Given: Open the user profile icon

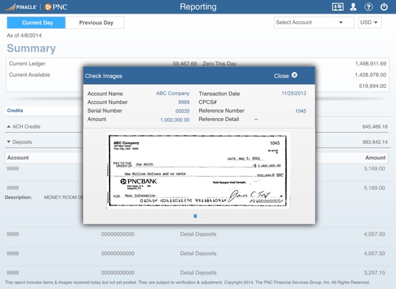Looking at the screenshot, I should click(353, 7).
